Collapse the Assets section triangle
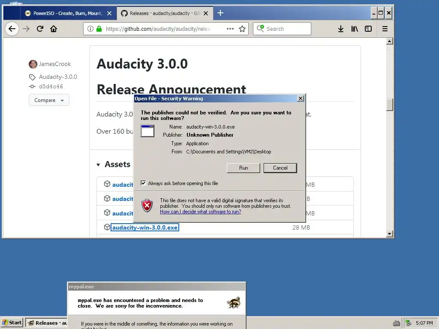The width and height of the screenshot is (439, 329). 98,165
